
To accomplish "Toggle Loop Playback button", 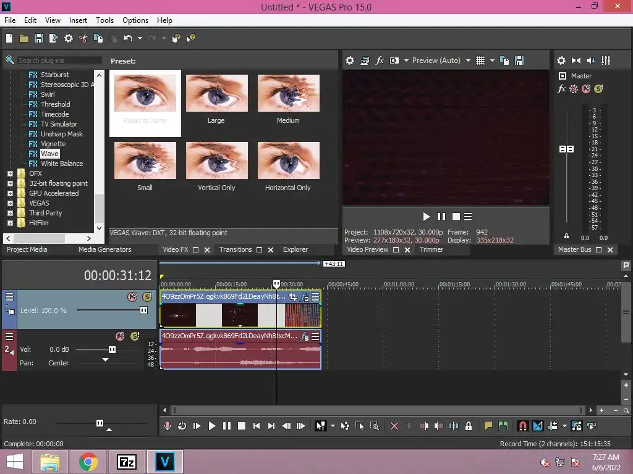I will tap(182, 426).
